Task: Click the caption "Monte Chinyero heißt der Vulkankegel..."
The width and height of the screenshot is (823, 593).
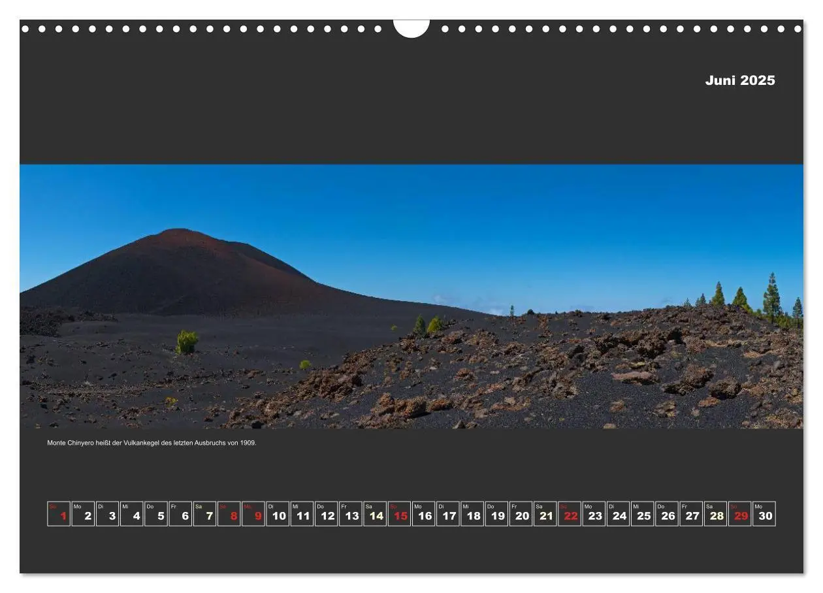Action: tap(152, 443)
